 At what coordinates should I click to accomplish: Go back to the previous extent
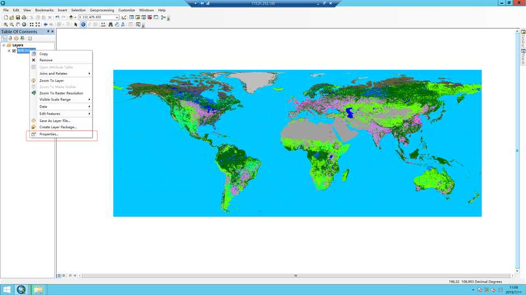point(45,25)
